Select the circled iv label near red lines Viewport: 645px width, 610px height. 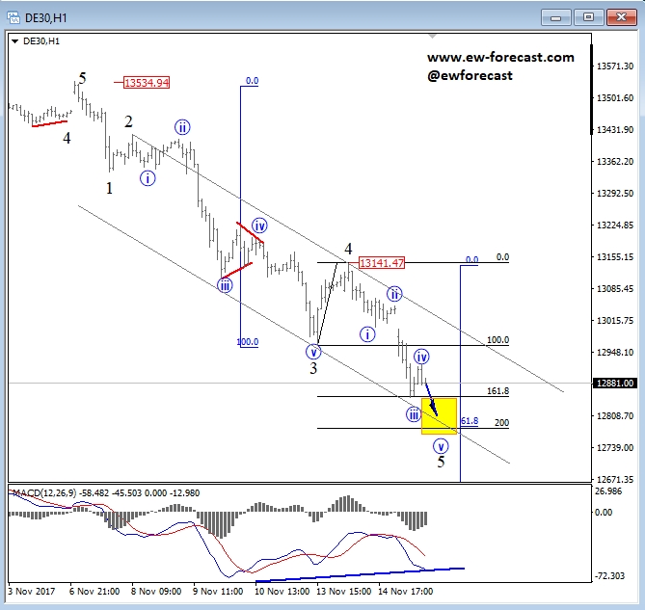(x=259, y=225)
